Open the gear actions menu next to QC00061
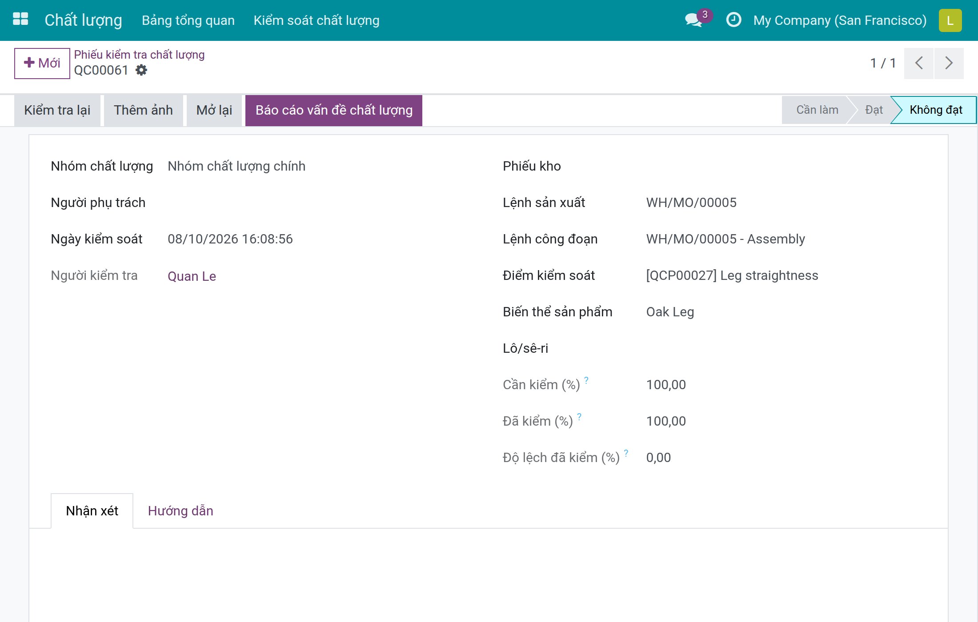Screen dimensions: 978x622 click(141, 70)
